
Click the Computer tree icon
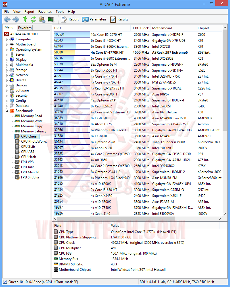coord(12,39)
